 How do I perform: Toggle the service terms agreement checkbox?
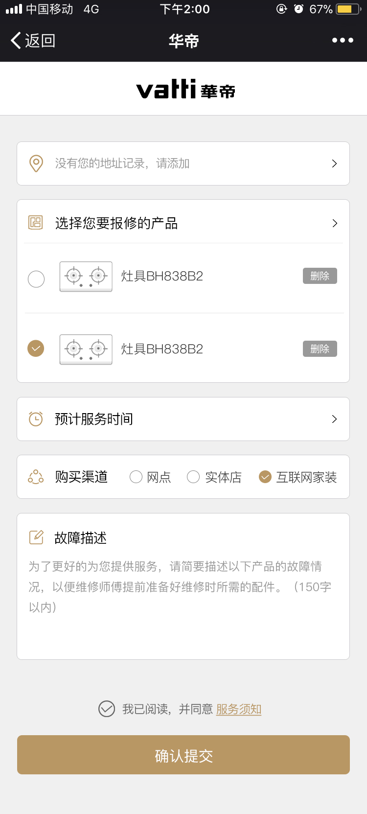point(107,709)
